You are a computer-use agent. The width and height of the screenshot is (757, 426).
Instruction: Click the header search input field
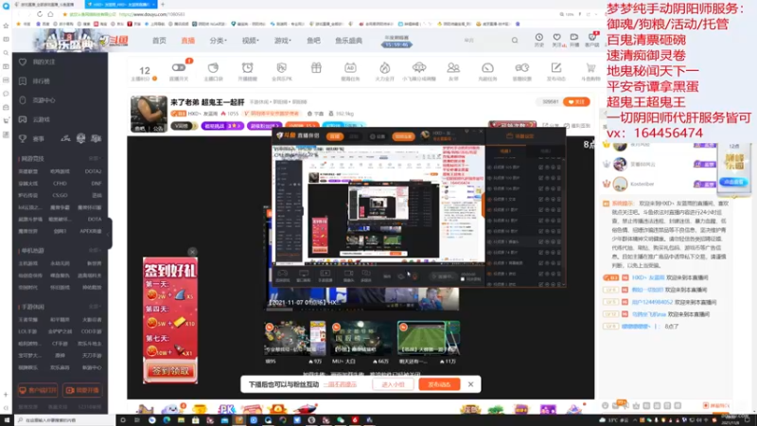(485, 41)
